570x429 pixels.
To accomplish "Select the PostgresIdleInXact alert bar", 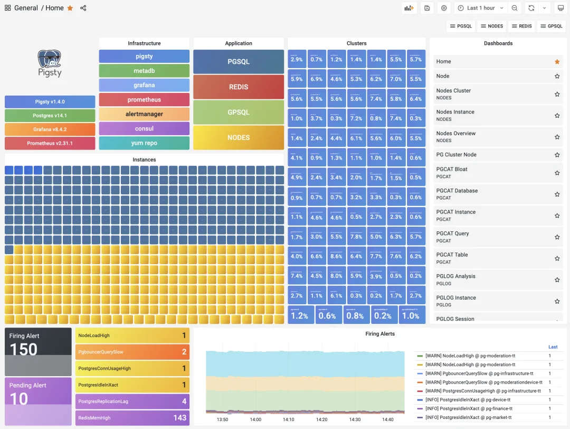I will click(132, 385).
